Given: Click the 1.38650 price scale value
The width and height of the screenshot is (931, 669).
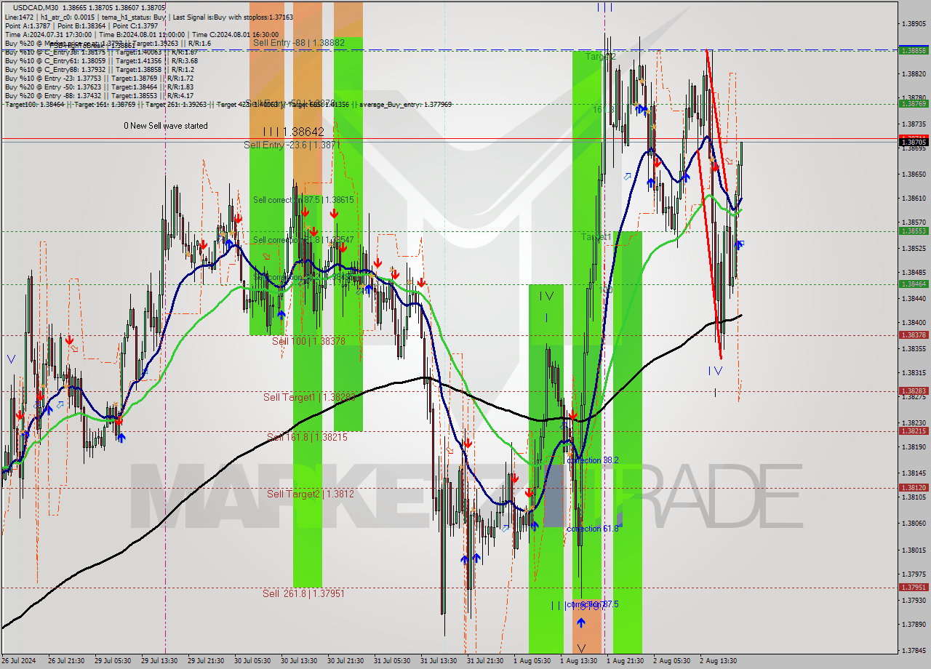Looking at the screenshot, I should (x=914, y=174).
